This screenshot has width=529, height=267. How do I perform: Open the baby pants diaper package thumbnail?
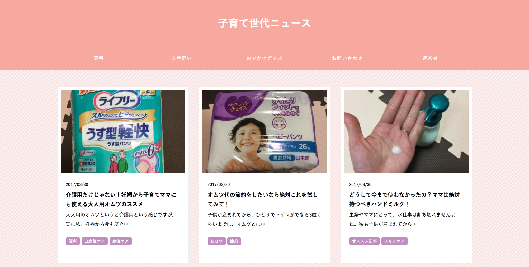[265, 132]
